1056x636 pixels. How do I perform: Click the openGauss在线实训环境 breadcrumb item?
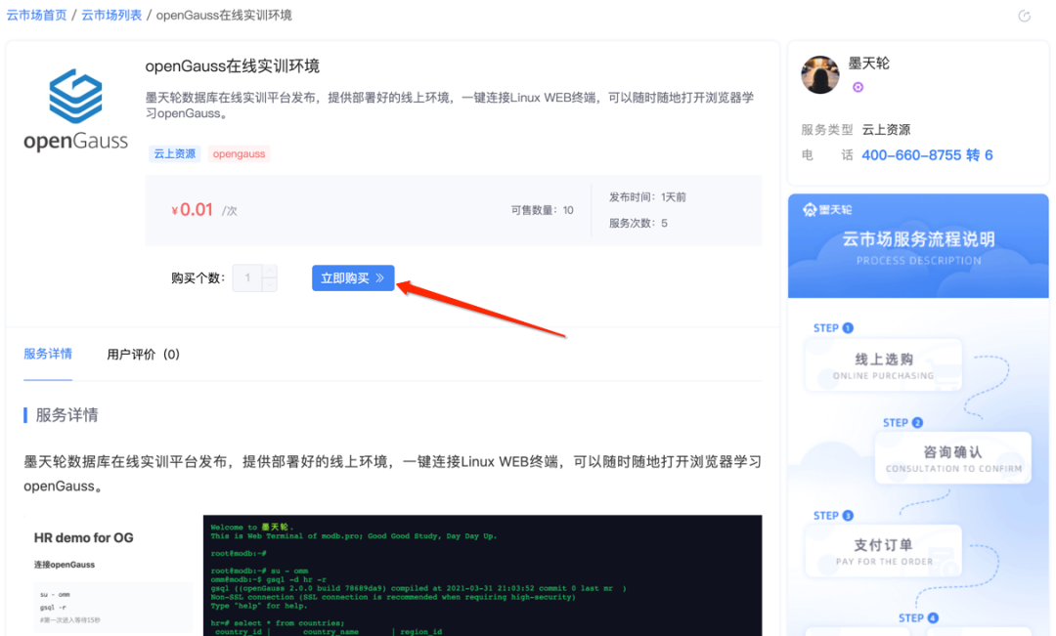click(224, 15)
